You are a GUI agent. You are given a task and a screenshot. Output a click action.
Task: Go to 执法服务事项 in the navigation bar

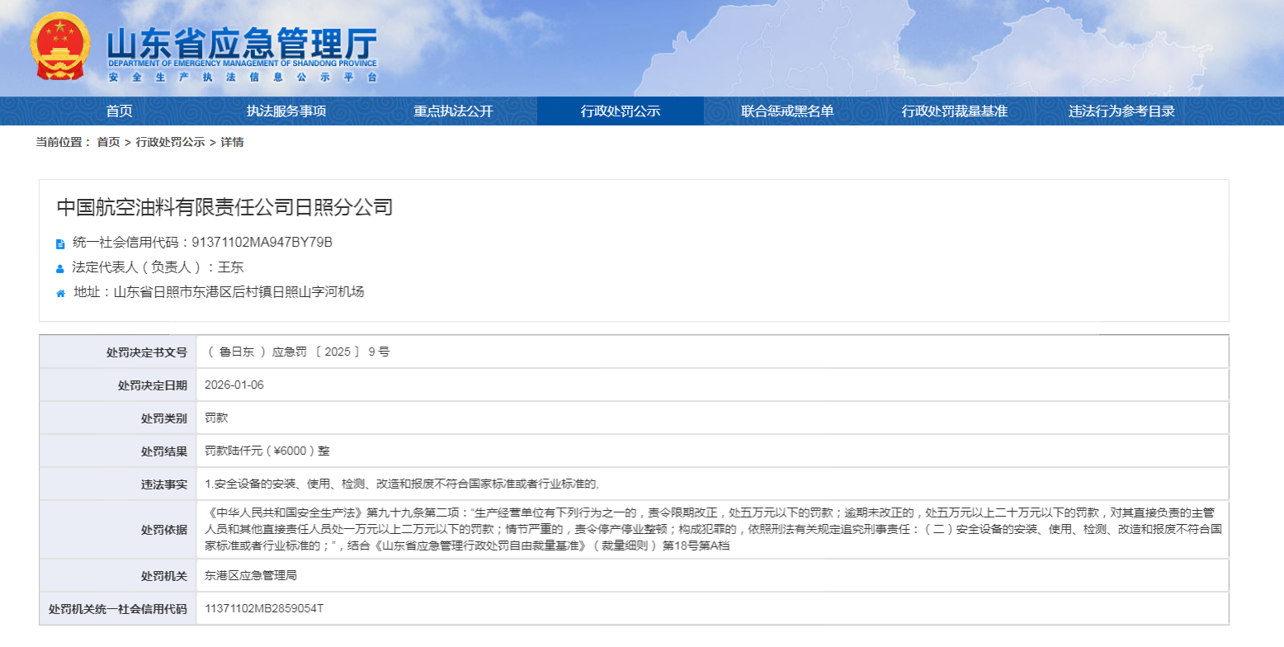(286, 111)
